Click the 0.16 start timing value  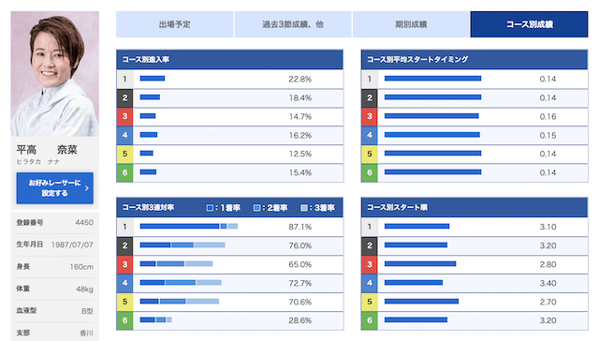coord(548,116)
